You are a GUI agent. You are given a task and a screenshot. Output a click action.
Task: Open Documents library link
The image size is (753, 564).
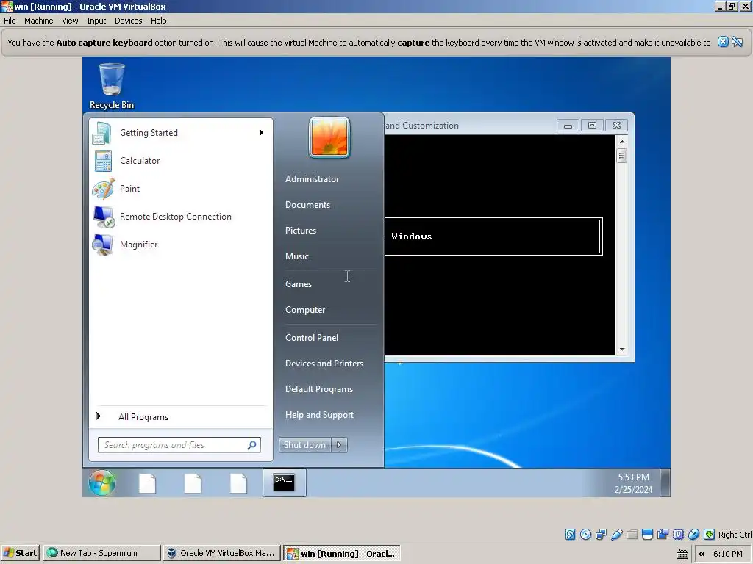pos(308,205)
